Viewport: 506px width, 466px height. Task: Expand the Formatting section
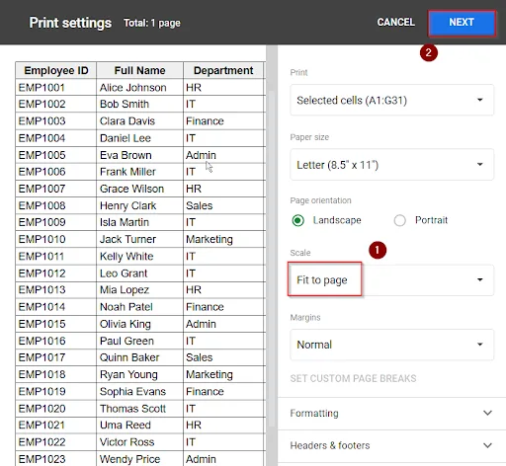392,413
